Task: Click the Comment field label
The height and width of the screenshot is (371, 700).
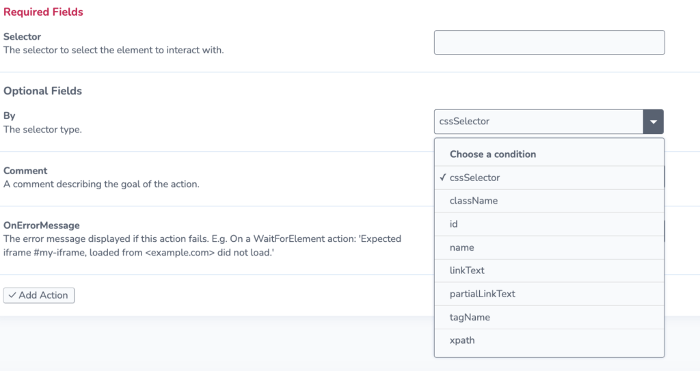Action: (x=25, y=171)
